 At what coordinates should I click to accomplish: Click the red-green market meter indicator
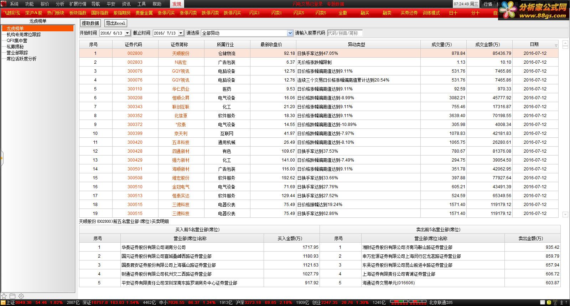408,302
